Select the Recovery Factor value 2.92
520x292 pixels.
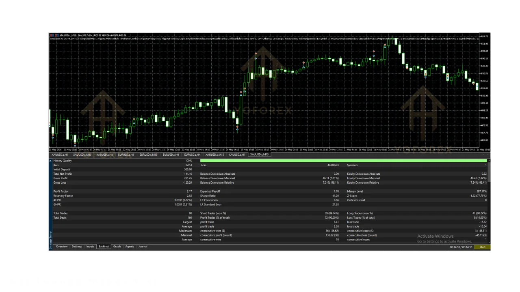point(189,196)
